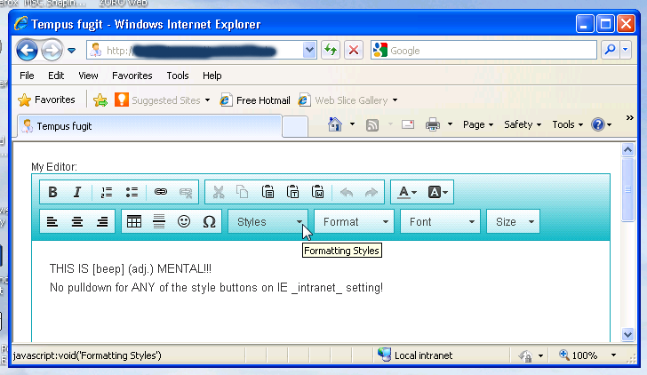Insert a smiley emoticon
This screenshot has height=375, width=647.
click(184, 222)
